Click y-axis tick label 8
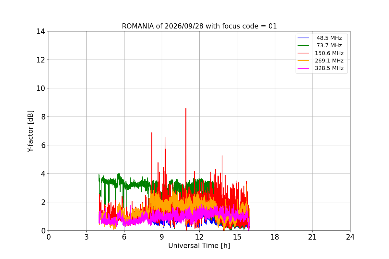This screenshot has width=389, height=259. pos(42,117)
